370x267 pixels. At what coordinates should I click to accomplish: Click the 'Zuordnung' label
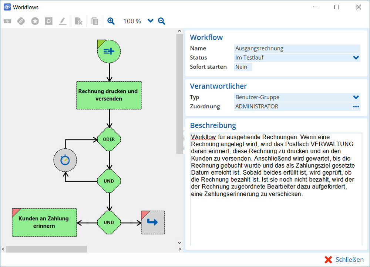pyautogui.click(x=205, y=106)
